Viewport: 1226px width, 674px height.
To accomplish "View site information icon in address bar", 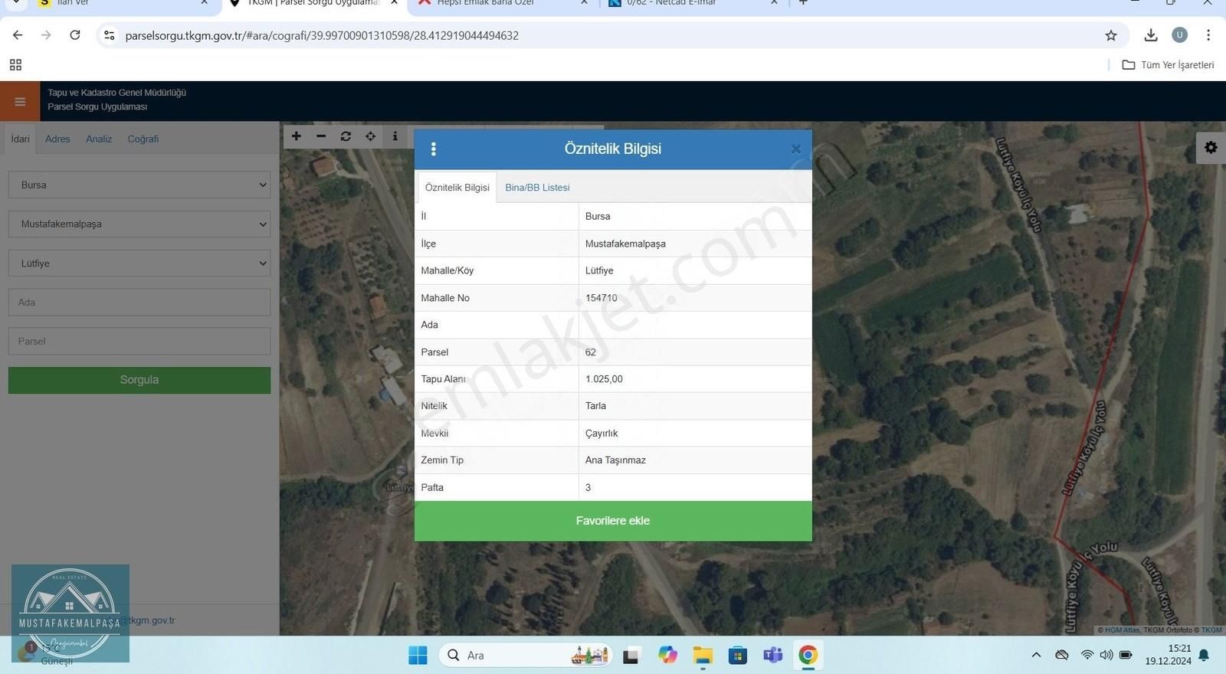I will coord(110,35).
